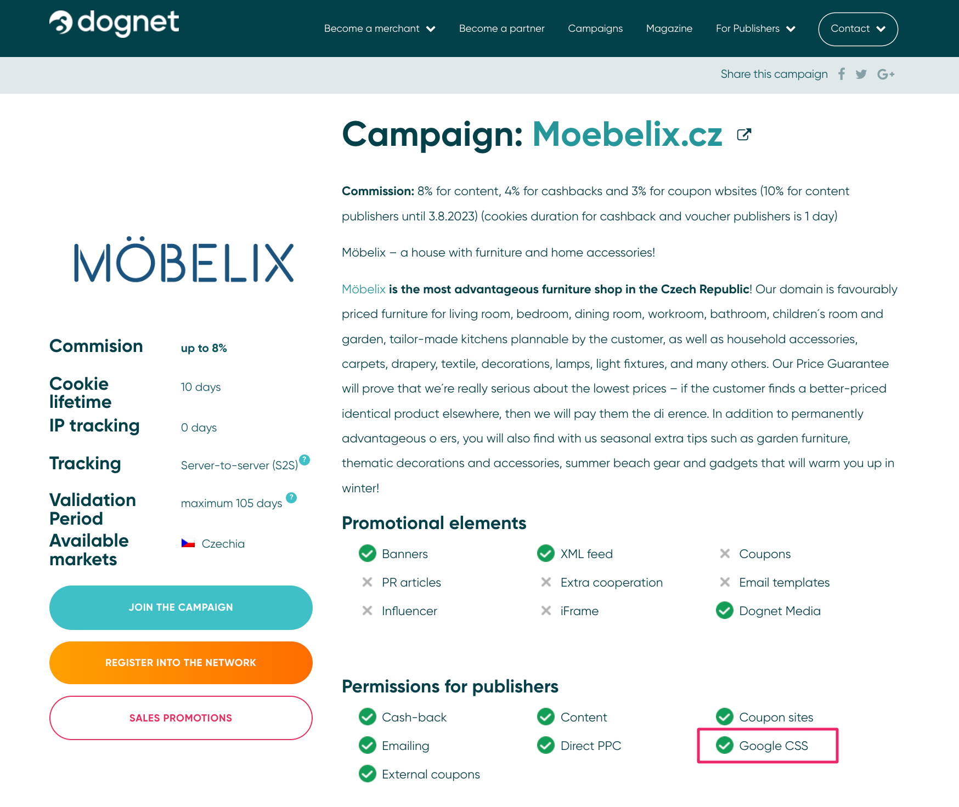The image size is (959, 807).
Task: Click the Join the Campaign button
Action: [x=181, y=607]
